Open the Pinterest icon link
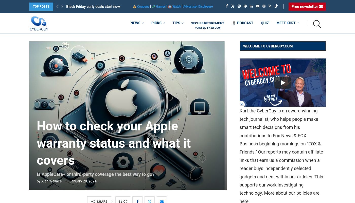This screenshot has width=355, height=203. 245,6
